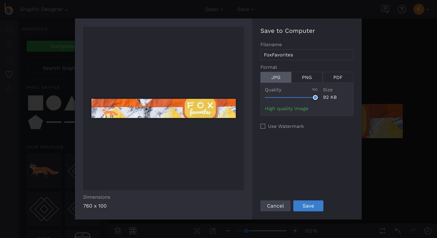Add the triangle basic shape
The image size is (437, 238).
click(x=70, y=103)
